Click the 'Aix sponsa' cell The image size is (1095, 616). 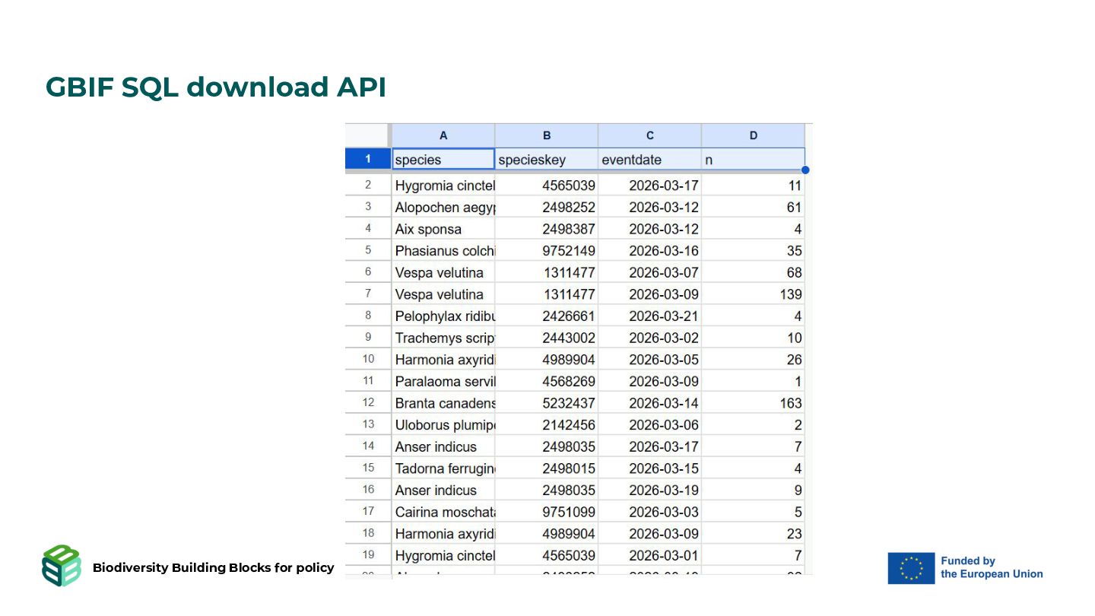[x=443, y=229]
